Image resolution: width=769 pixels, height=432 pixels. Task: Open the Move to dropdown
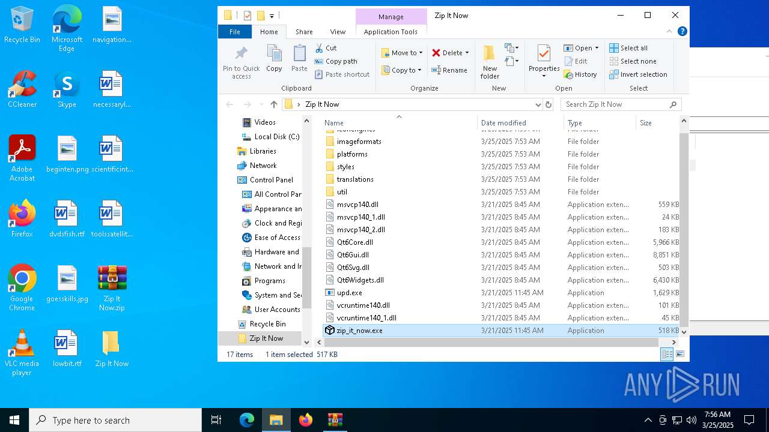point(402,53)
